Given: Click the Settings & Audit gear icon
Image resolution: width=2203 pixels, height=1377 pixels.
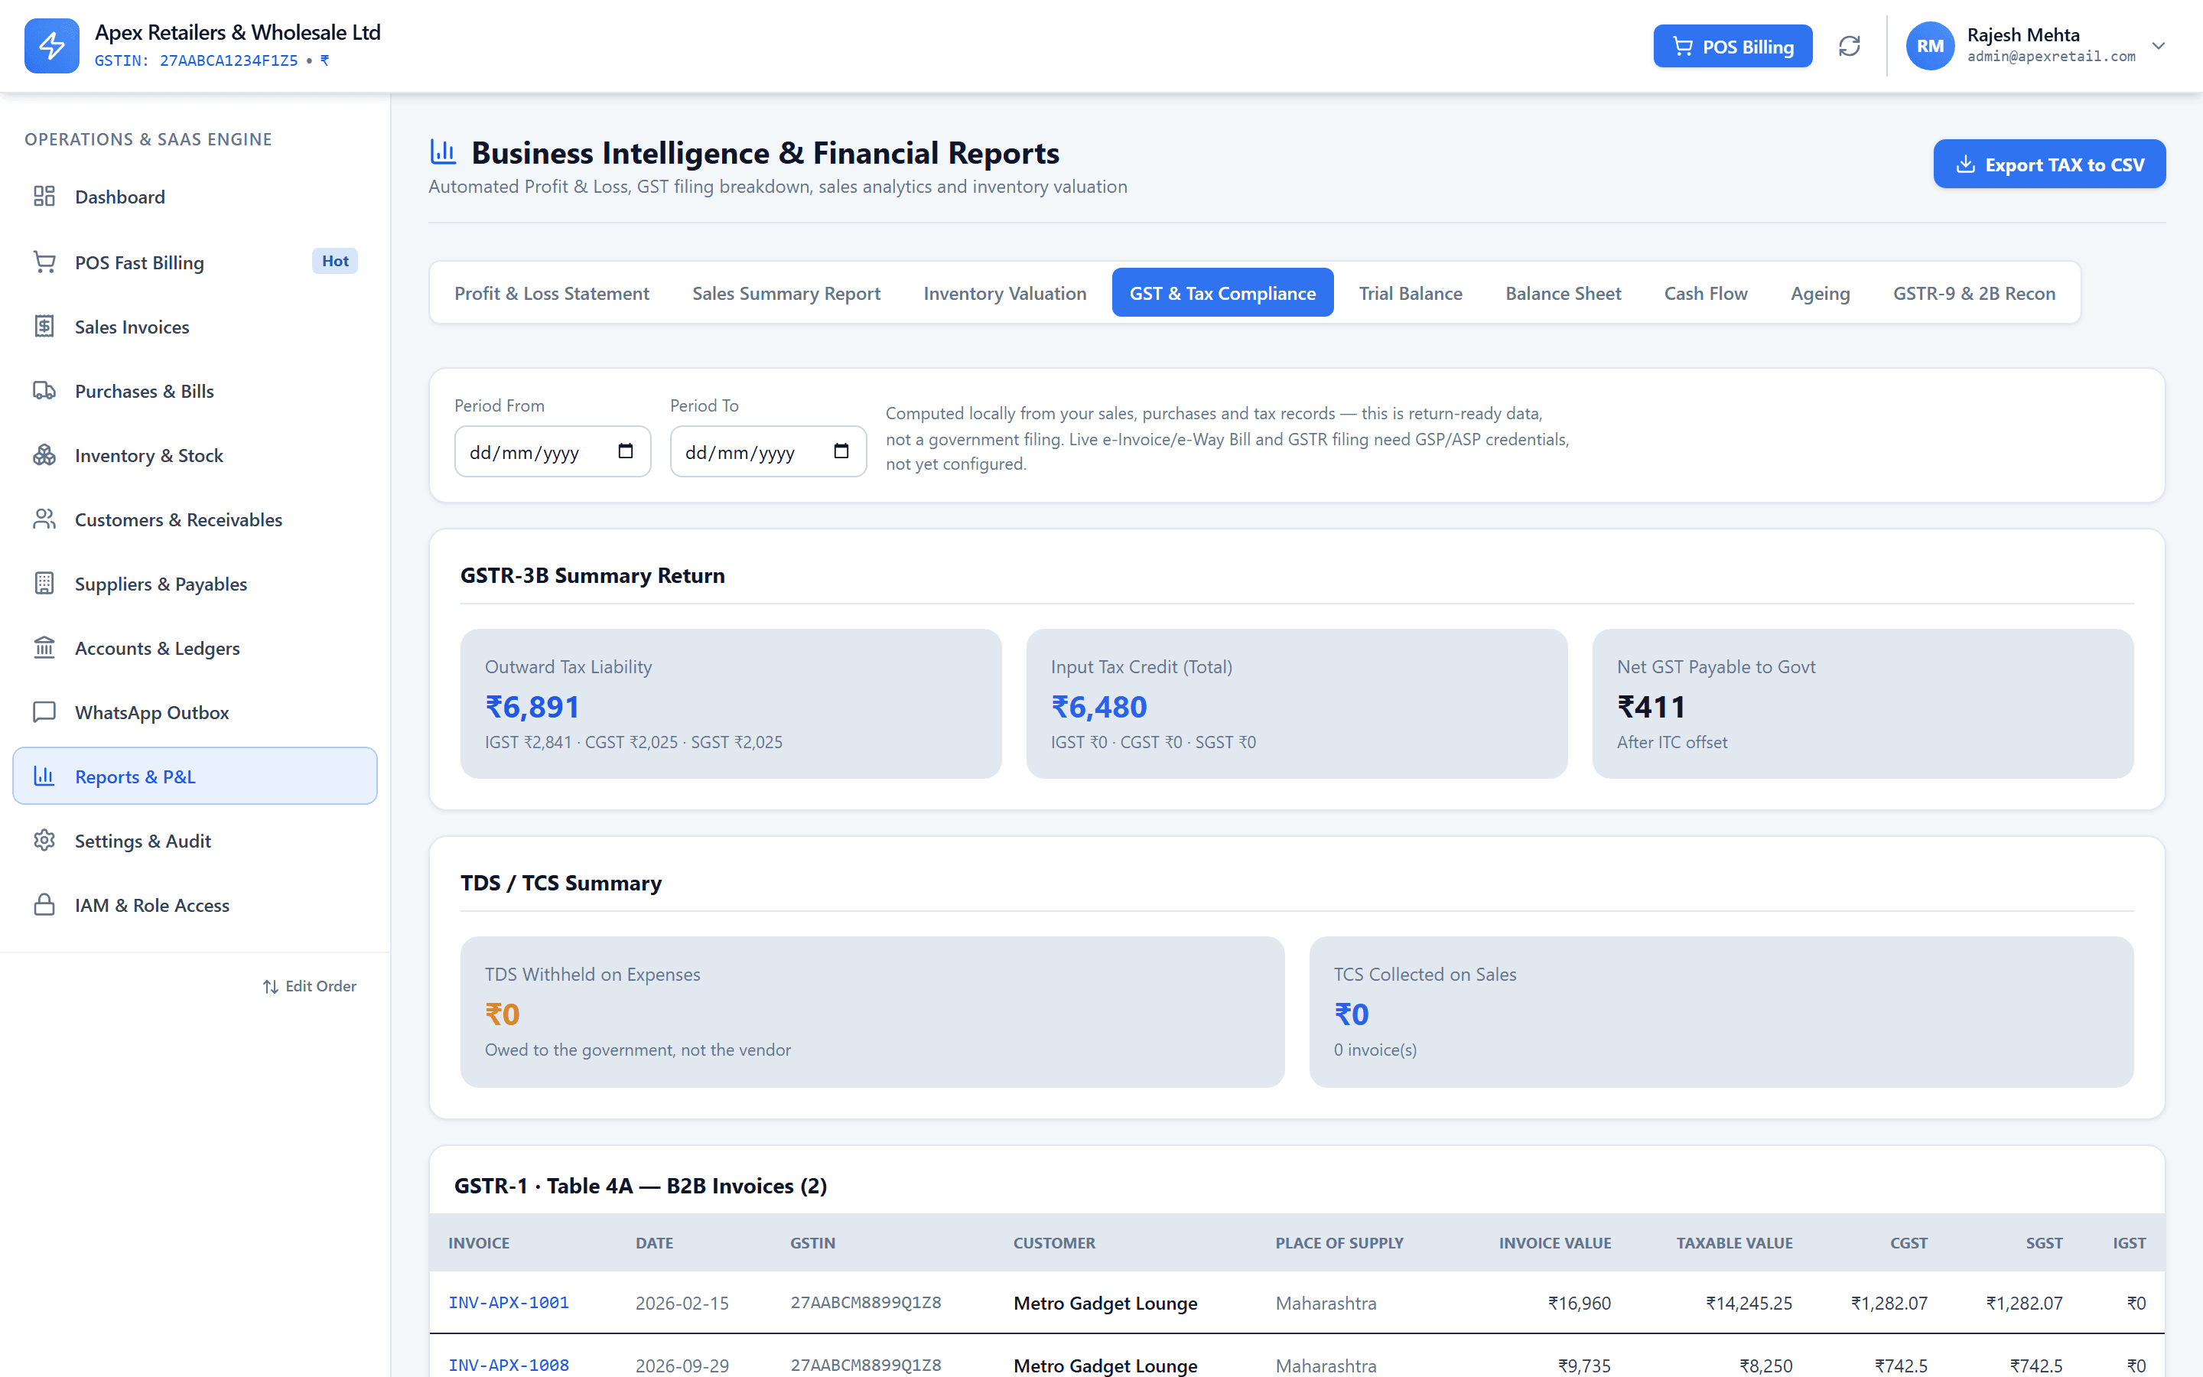Looking at the screenshot, I should [44, 841].
